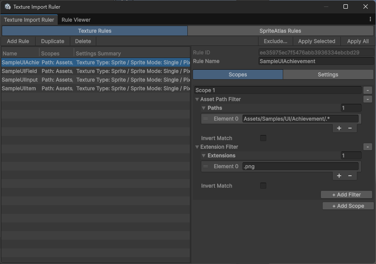Remove Scope 1 with its minus button
Viewport: 376px width, 264px height.
[367, 90]
